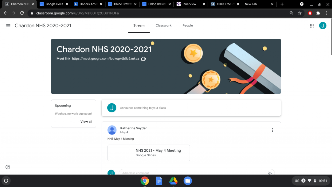Click the zoom magnifier icon in address bar

pos(292,13)
